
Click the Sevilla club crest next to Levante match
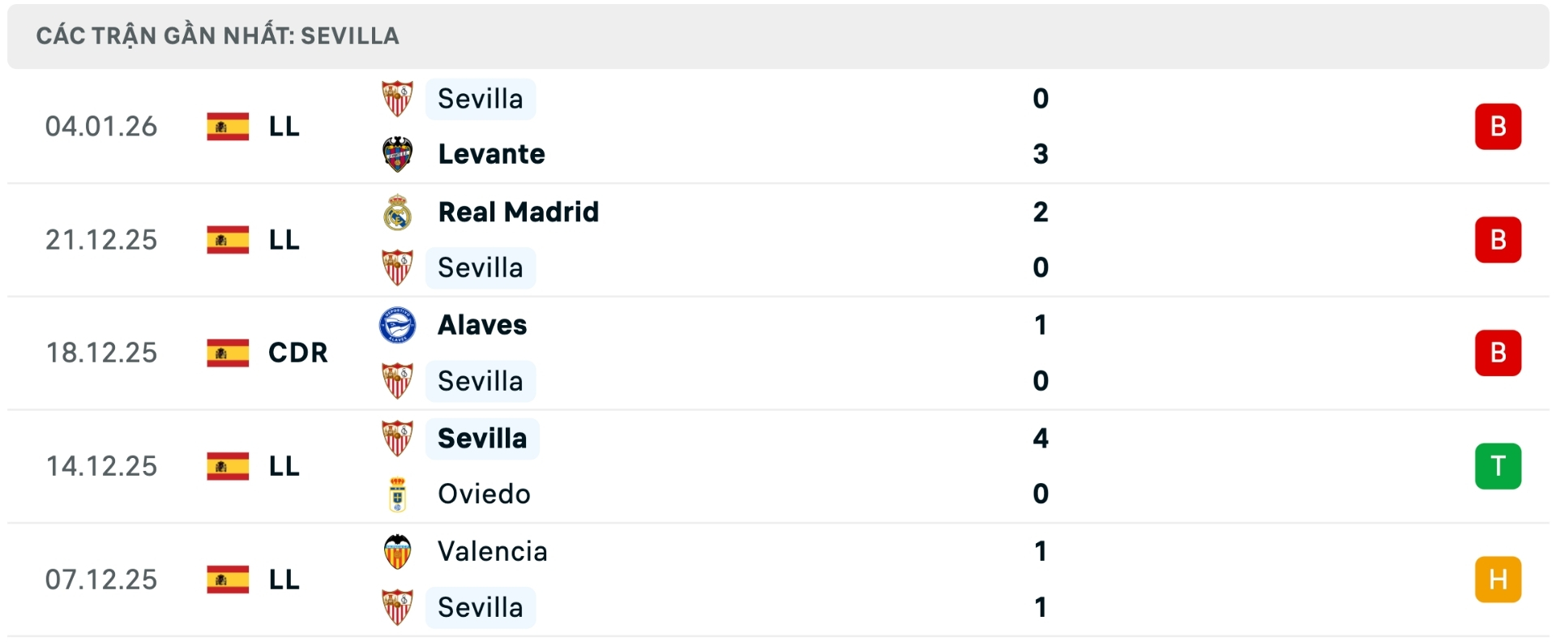tap(397, 98)
